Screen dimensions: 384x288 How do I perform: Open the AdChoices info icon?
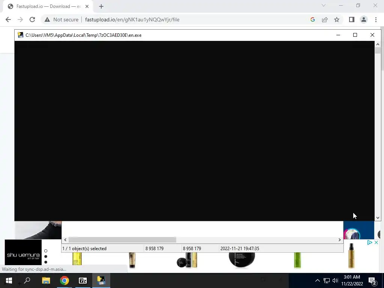[x=370, y=243]
